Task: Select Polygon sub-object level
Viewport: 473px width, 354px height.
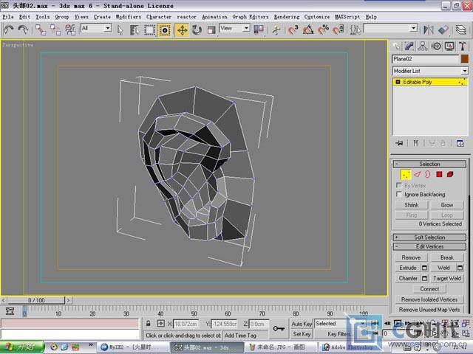Action: (x=439, y=174)
